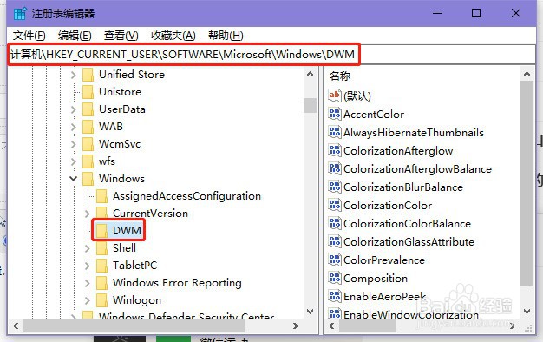Click the ColorizationColorBalance value icon
The image size is (543, 342).
(335, 223)
